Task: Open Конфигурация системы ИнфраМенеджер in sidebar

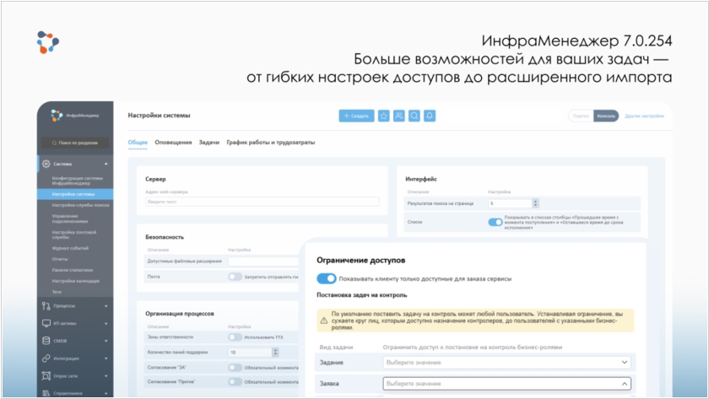Action: [x=78, y=181]
